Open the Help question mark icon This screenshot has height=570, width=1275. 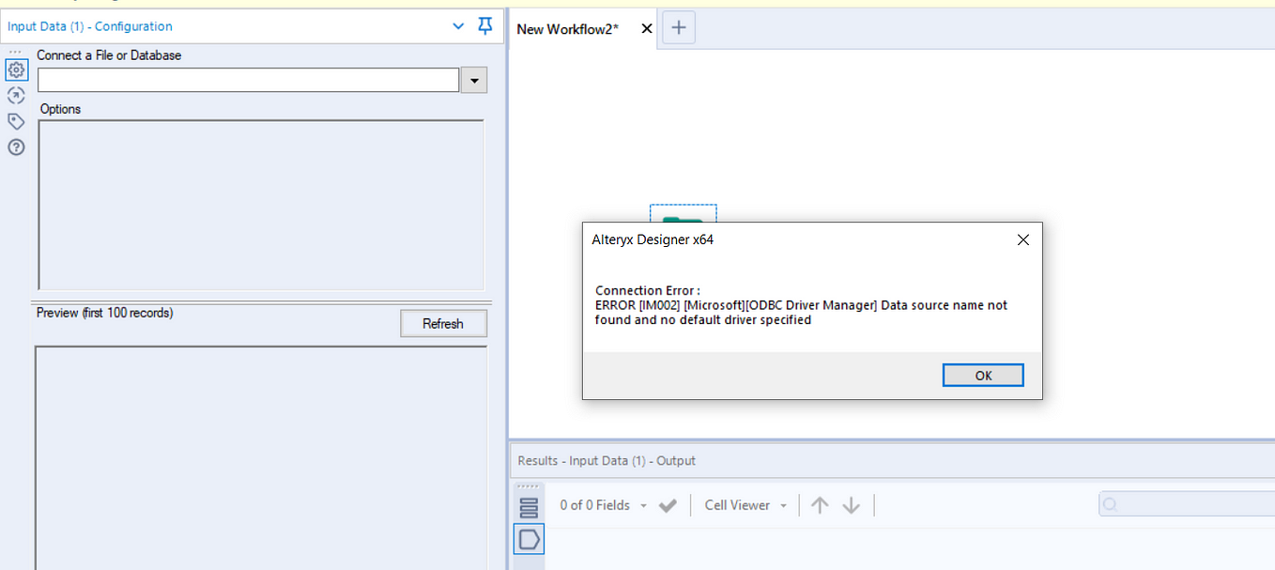[x=16, y=147]
